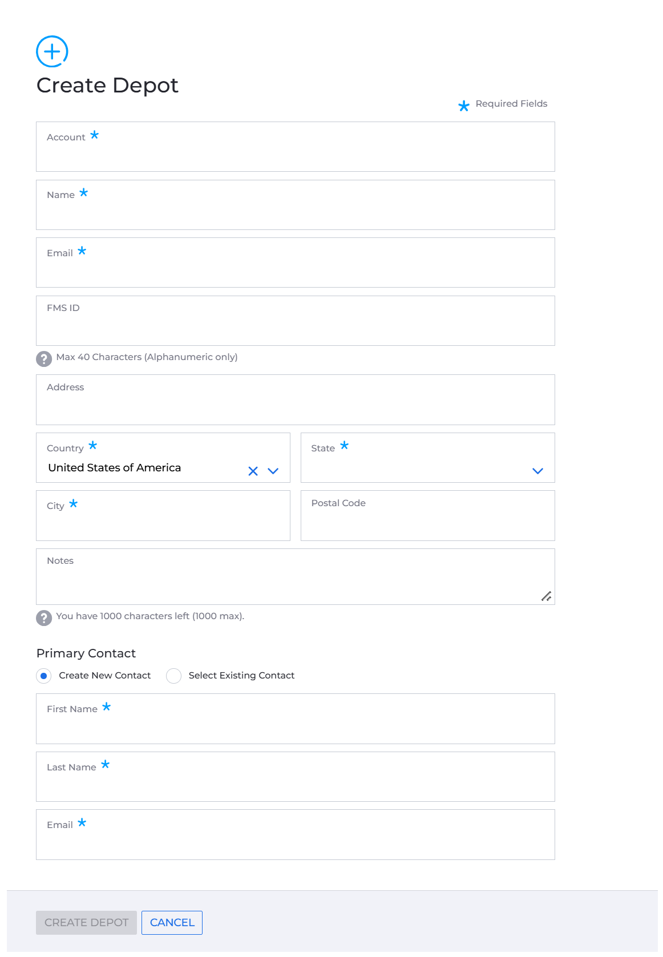Focus the Notes text area
The height and width of the screenshot is (957, 663).
pos(296,576)
